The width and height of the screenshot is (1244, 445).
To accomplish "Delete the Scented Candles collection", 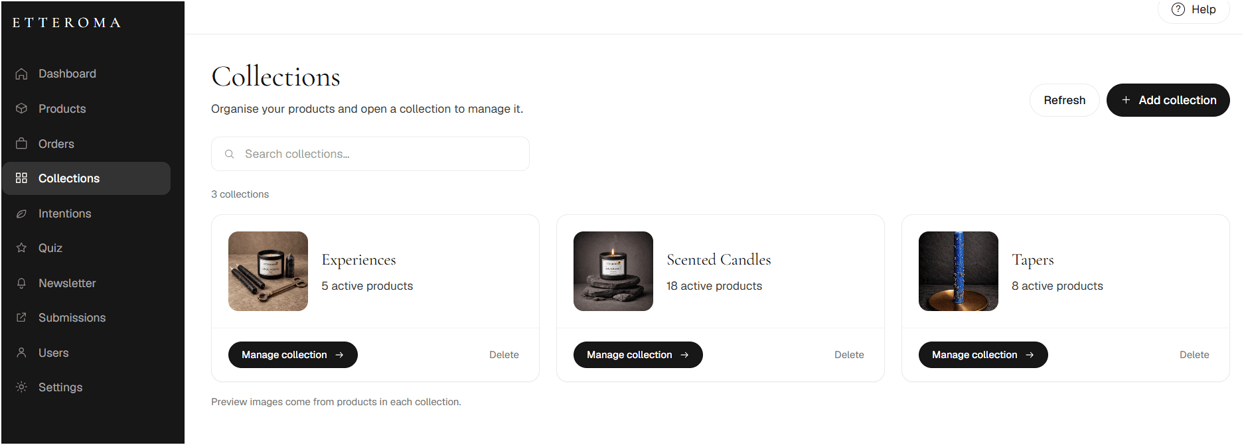I will [849, 355].
